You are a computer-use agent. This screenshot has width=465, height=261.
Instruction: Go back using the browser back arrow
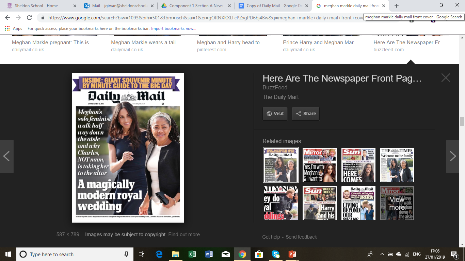[x=7, y=18]
